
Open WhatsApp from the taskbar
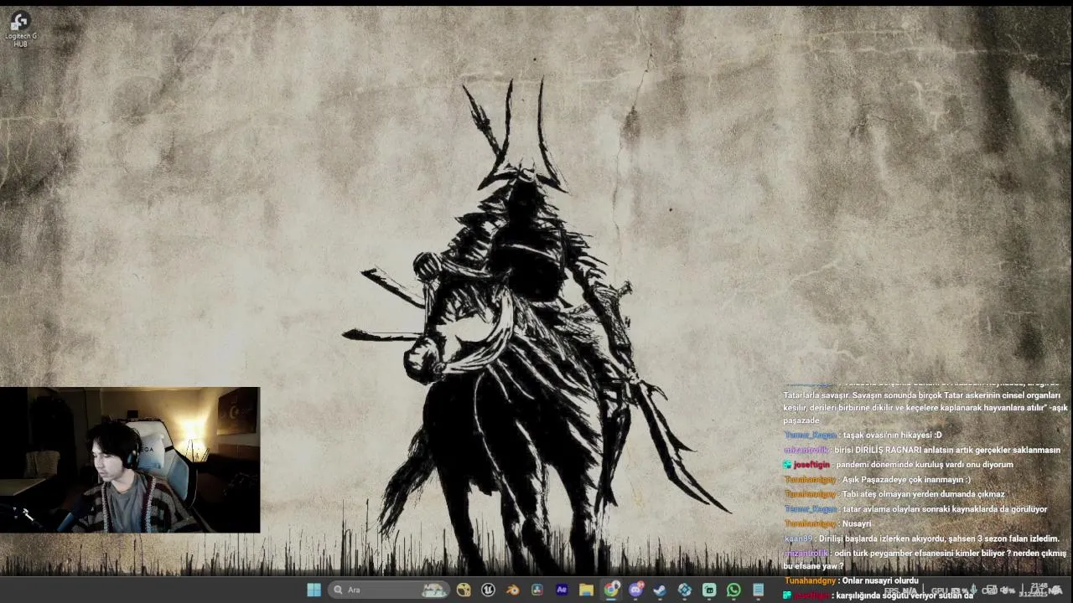(733, 590)
